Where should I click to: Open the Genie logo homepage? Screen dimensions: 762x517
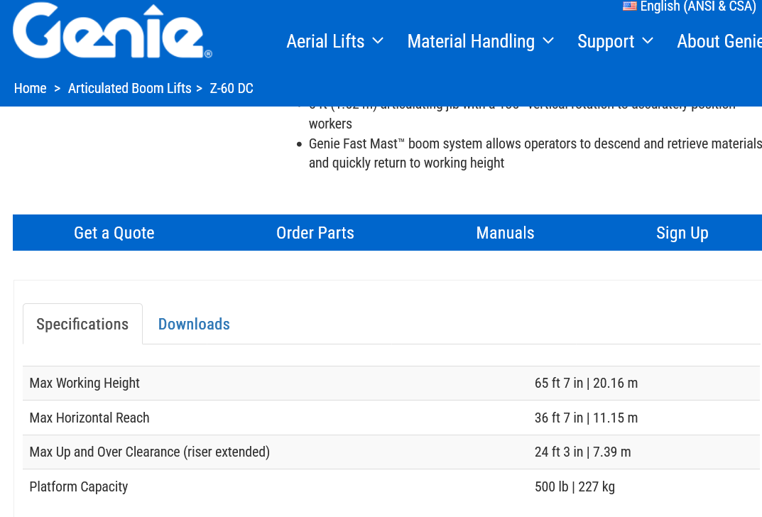pyautogui.click(x=112, y=31)
